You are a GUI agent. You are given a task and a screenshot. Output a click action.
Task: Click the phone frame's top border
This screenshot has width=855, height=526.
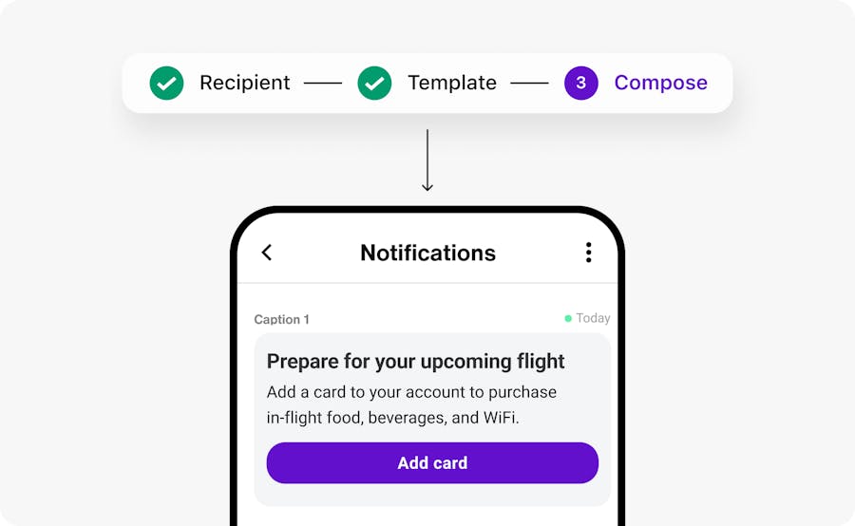(427, 209)
